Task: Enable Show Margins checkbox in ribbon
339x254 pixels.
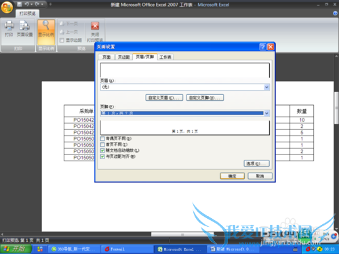Action: [x=62, y=40]
